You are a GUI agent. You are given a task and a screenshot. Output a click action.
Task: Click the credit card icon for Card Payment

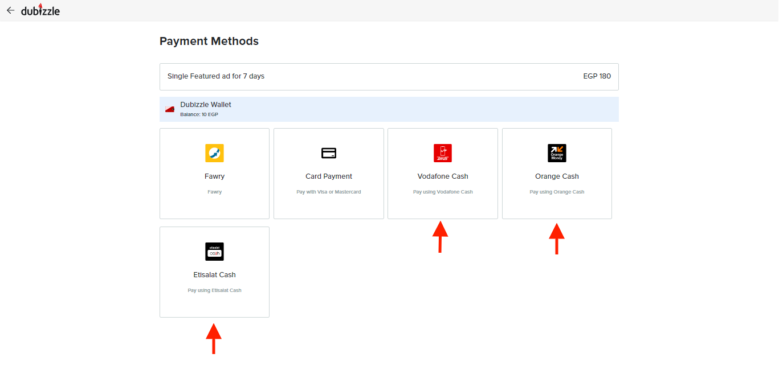(329, 153)
